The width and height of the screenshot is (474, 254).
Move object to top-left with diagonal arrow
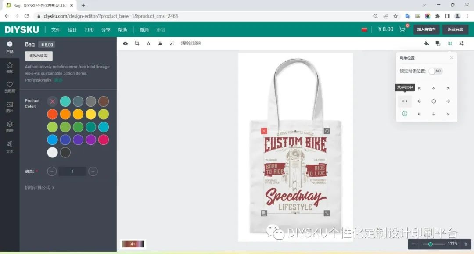419,89
